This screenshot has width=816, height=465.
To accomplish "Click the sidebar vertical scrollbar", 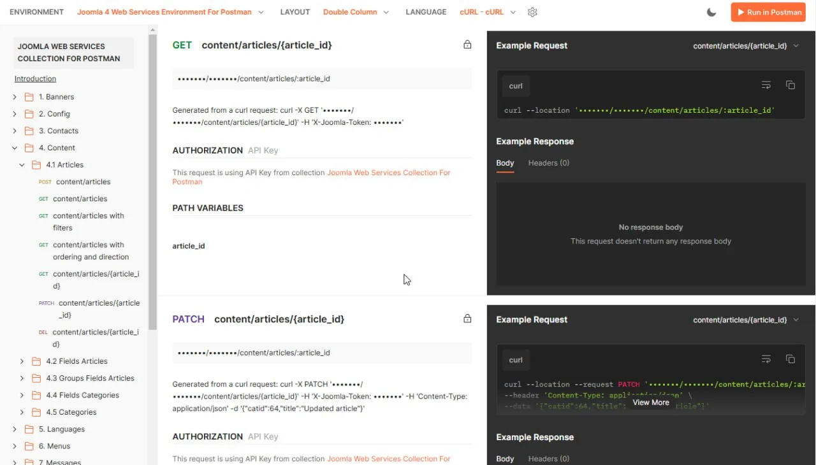I will 152,182.
